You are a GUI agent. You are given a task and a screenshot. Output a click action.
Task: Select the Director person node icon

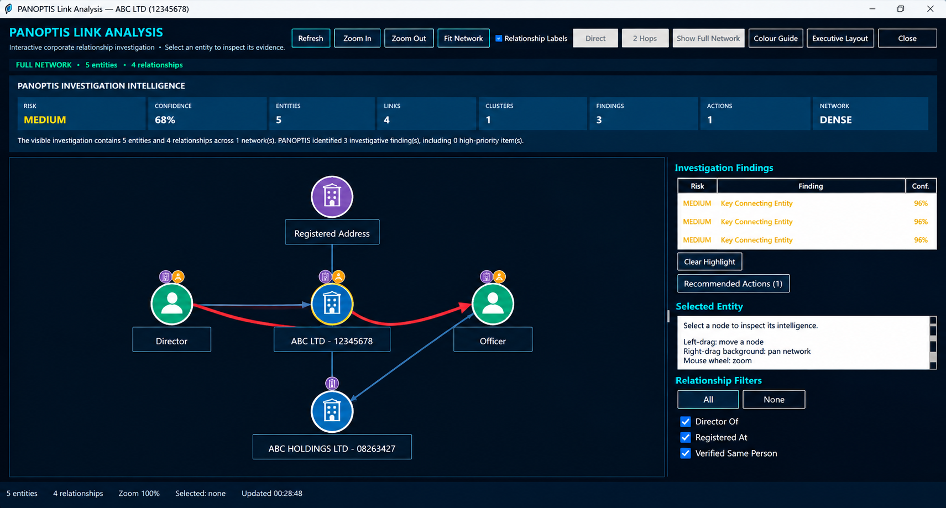[x=171, y=304]
